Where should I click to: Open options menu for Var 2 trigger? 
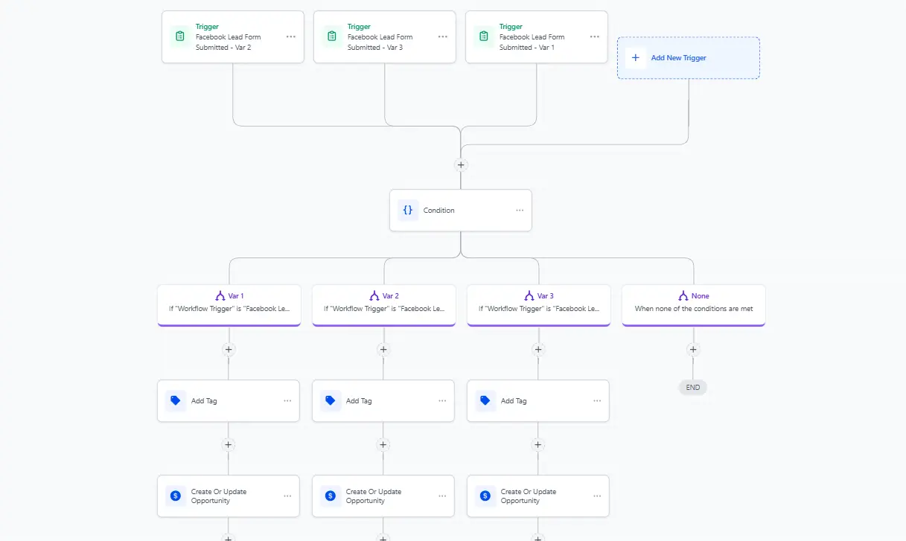click(290, 36)
